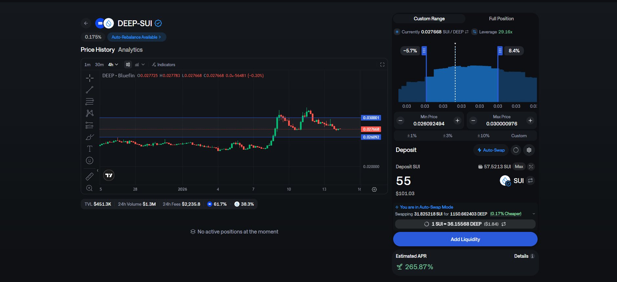Open the emoji icons tool
Screen dimensions: 617x282
click(90, 160)
